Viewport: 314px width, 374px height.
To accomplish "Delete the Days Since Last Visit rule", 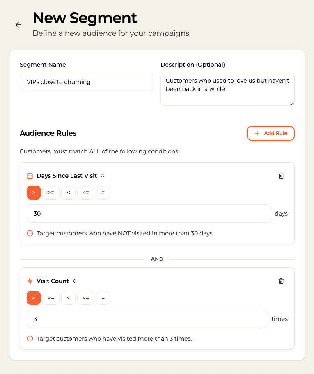I will (281, 176).
